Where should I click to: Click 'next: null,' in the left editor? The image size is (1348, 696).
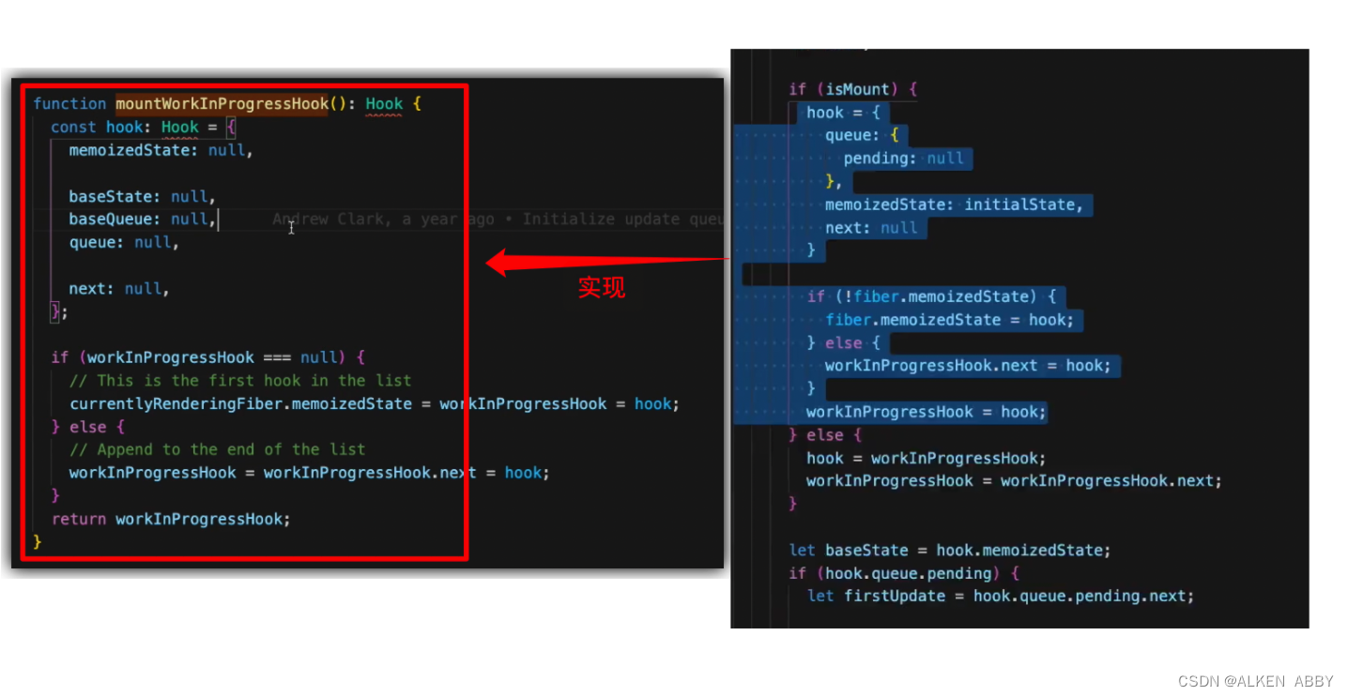[119, 289]
